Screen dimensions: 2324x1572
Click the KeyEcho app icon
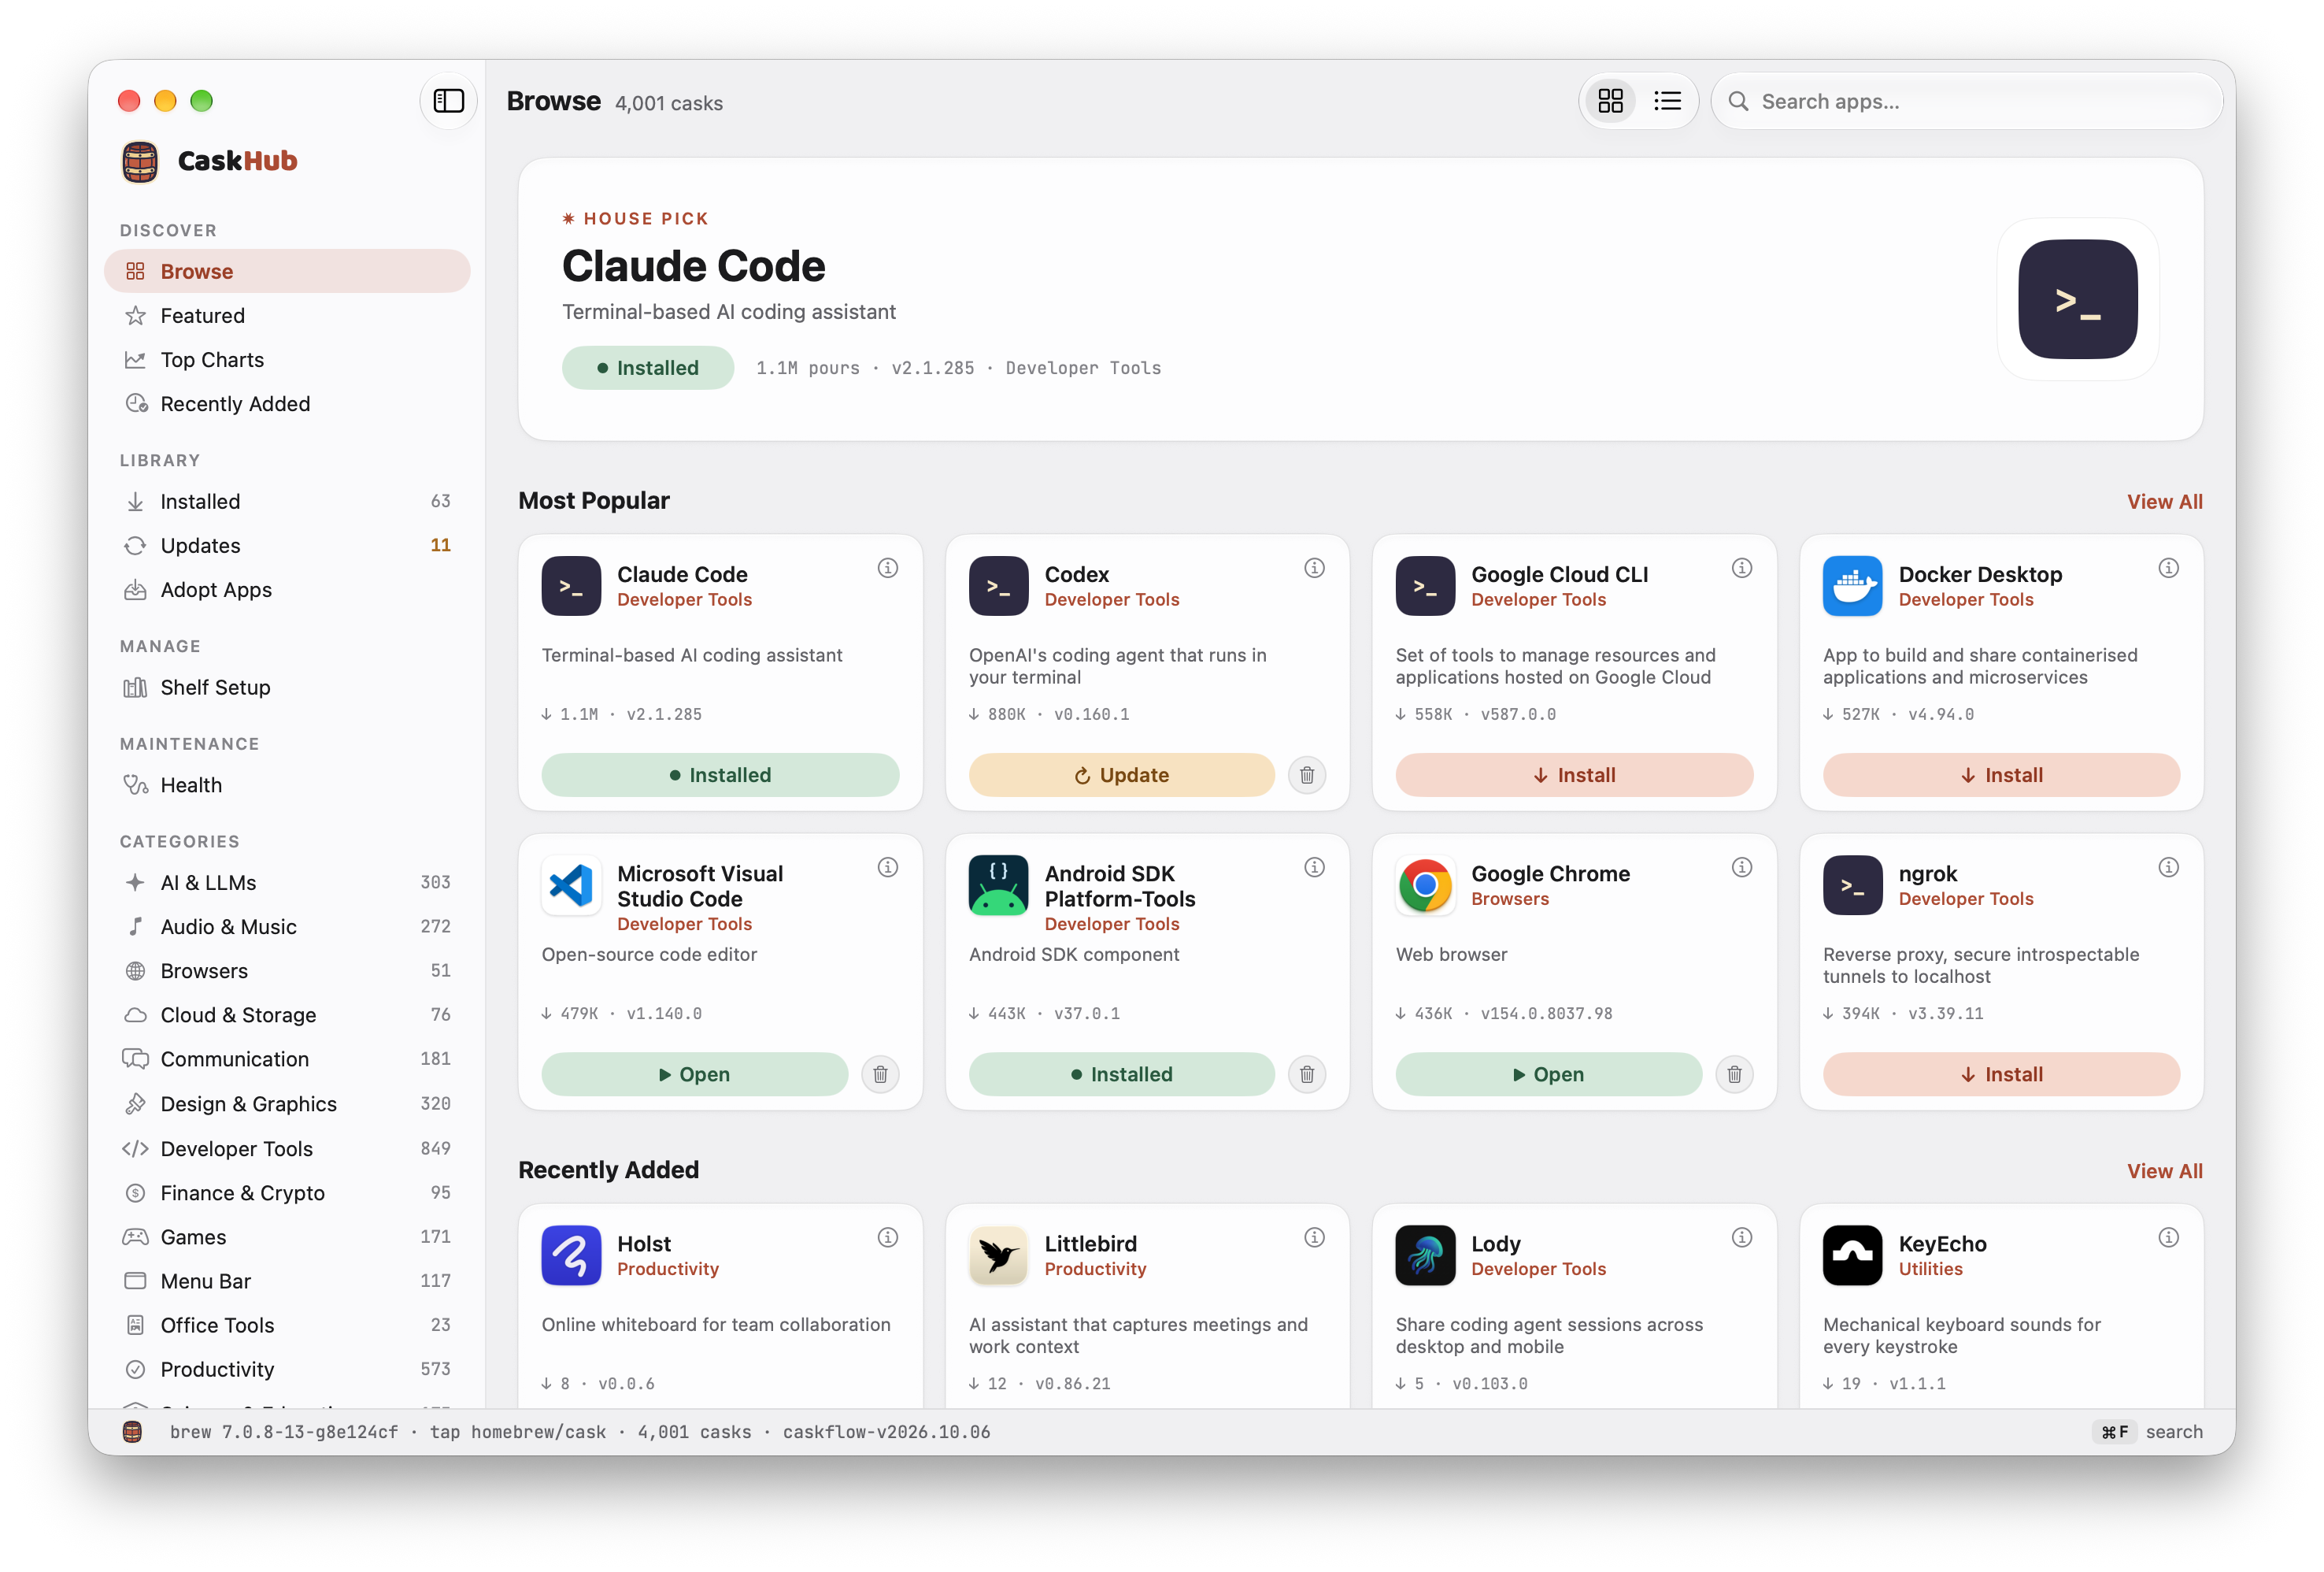1852,1256
